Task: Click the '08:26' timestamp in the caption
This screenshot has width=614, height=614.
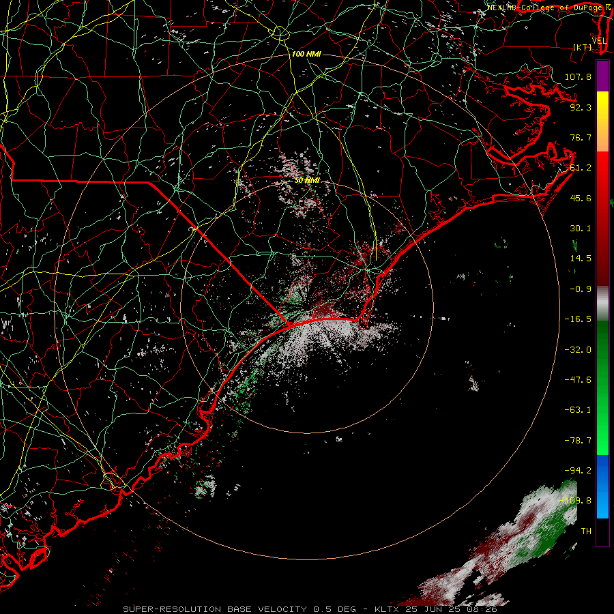Action: (482, 609)
